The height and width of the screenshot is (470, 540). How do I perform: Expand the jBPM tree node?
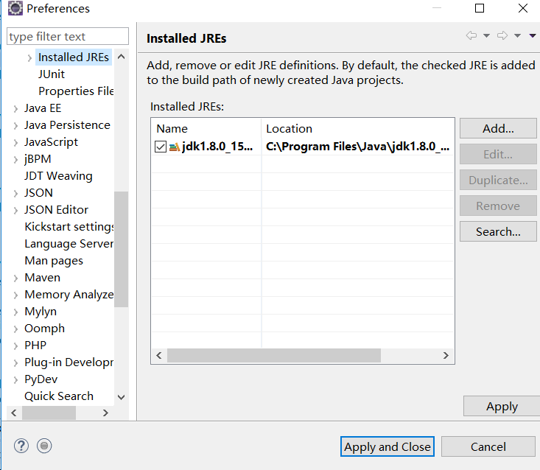[15, 160]
